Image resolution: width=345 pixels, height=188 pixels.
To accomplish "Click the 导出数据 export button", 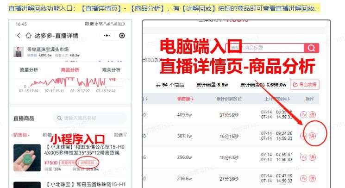I will 305,85.
